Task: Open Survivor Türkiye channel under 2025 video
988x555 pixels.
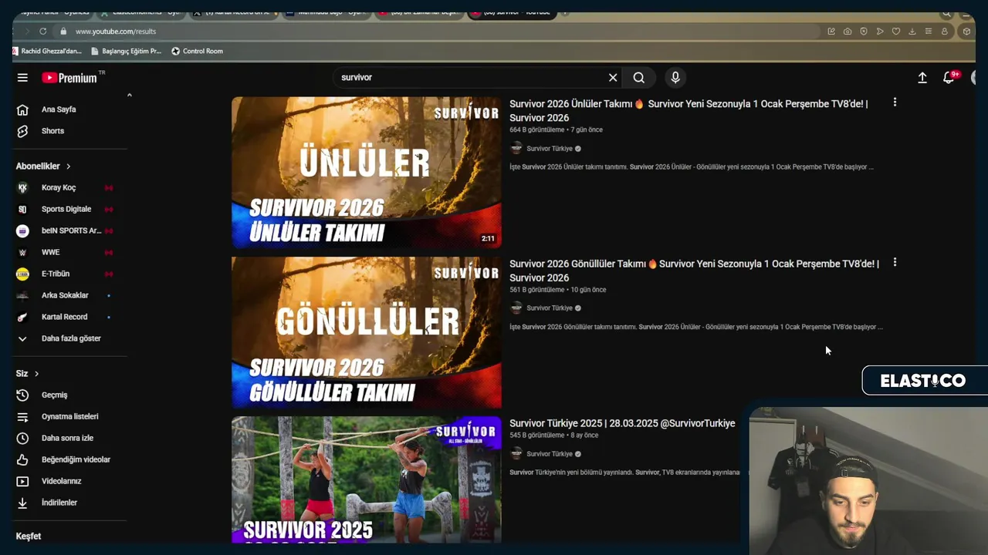Action: tap(549, 454)
